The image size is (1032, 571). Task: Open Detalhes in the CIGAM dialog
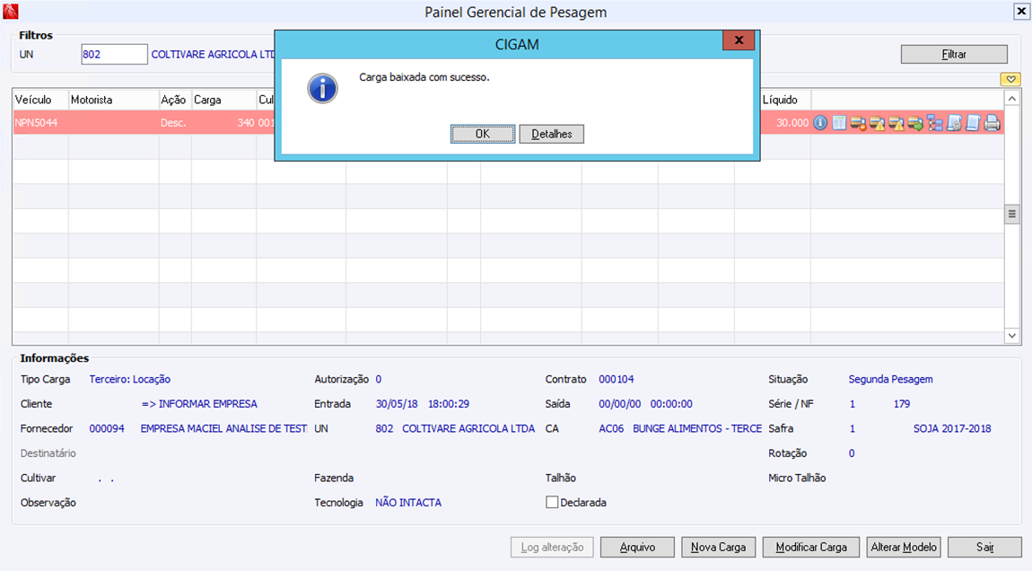point(552,134)
